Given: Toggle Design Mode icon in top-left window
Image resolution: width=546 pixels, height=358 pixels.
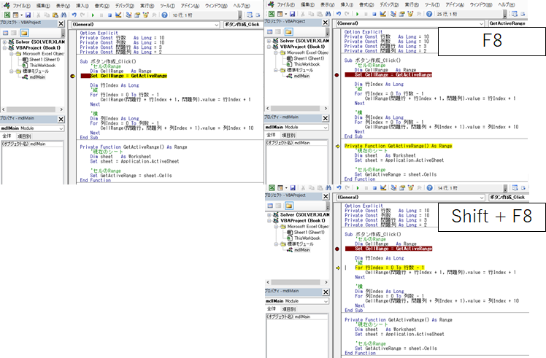Looking at the screenshot, I should click(118, 15).
